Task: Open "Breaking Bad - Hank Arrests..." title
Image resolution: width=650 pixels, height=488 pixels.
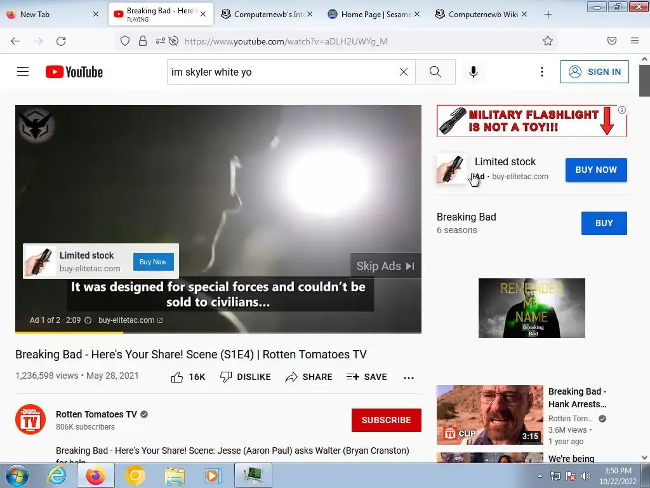Action: point(578,398)
